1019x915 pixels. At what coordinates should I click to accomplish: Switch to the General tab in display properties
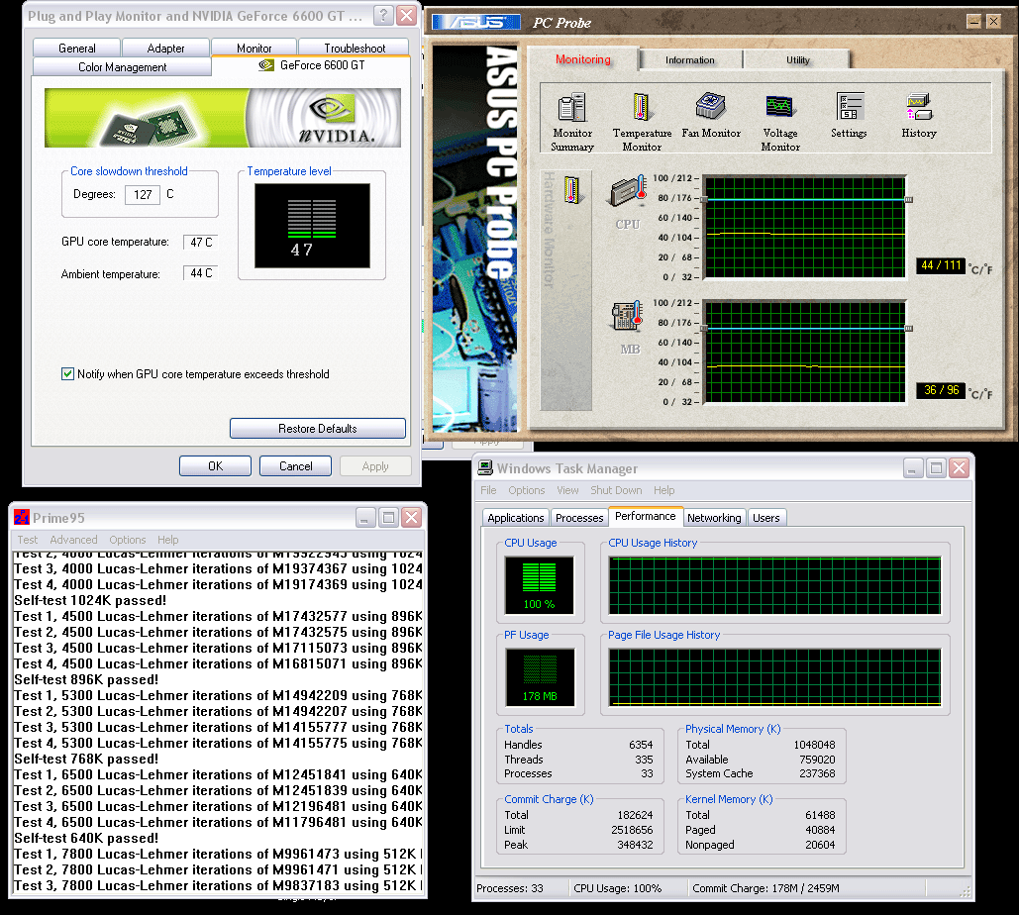pyautogui.click(x=76, y=49)
